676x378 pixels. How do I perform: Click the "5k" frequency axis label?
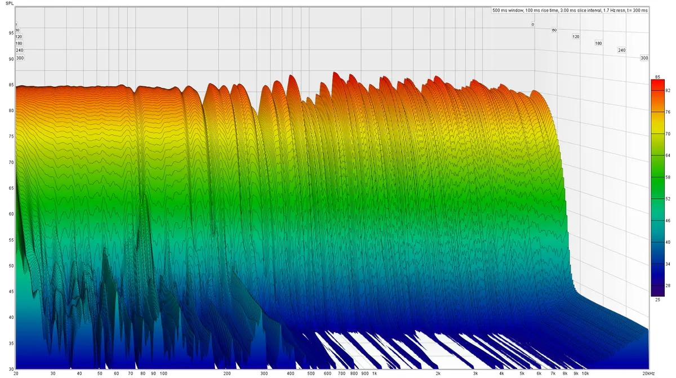click(x=522, y=373)
